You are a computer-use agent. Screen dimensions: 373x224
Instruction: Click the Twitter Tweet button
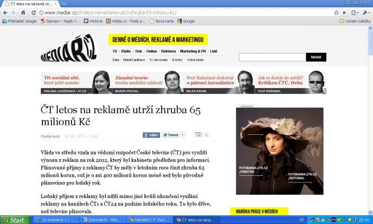click(x=171, y=135)
